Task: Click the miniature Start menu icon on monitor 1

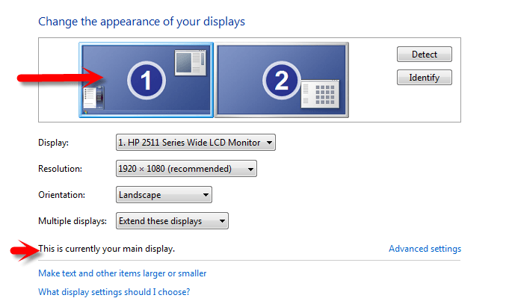Action: (x=92, y=98)
